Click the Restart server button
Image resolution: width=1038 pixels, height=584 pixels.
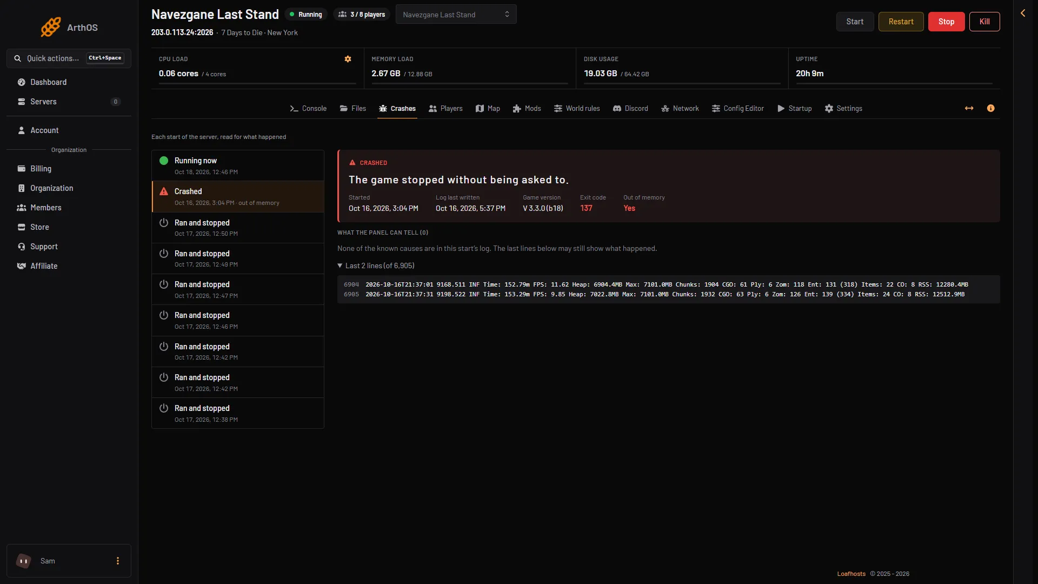(x=901, y=22)
